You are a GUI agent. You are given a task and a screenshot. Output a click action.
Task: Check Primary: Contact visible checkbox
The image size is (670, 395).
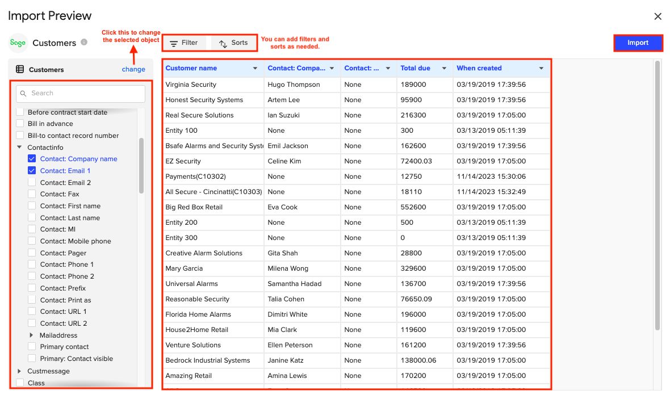[x=32, y=358]
